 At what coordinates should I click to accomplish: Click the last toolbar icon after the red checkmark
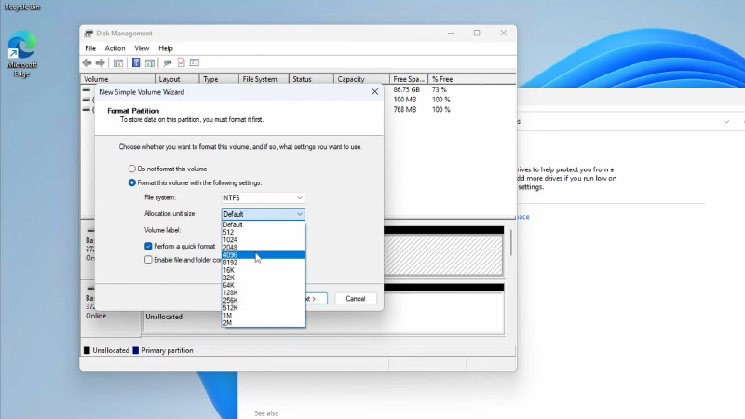pos(195,63)
